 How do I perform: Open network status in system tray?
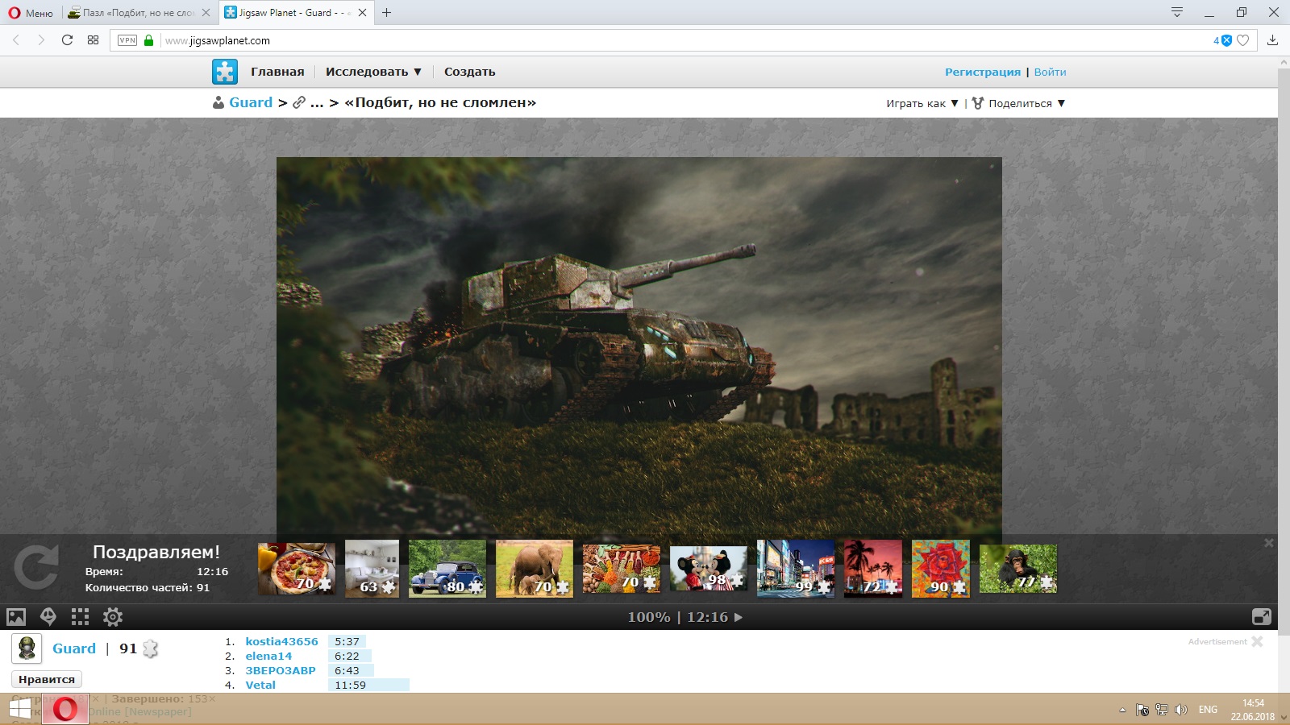pos(1162,710)
